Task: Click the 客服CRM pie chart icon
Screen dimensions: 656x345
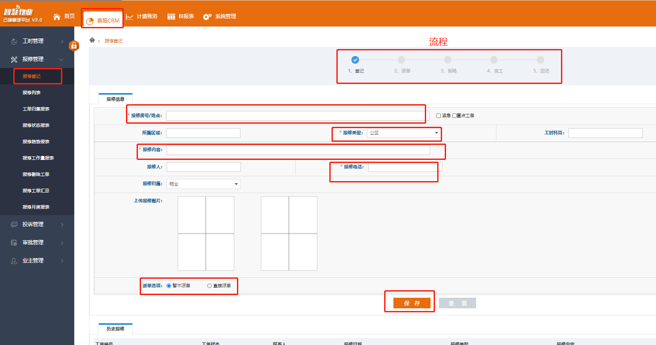Action: (90, 21)
